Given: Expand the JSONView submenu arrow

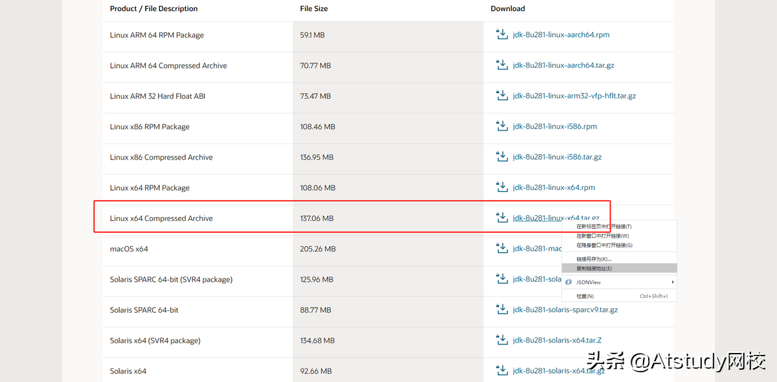Looking at the screenshot, I should 673,282.
